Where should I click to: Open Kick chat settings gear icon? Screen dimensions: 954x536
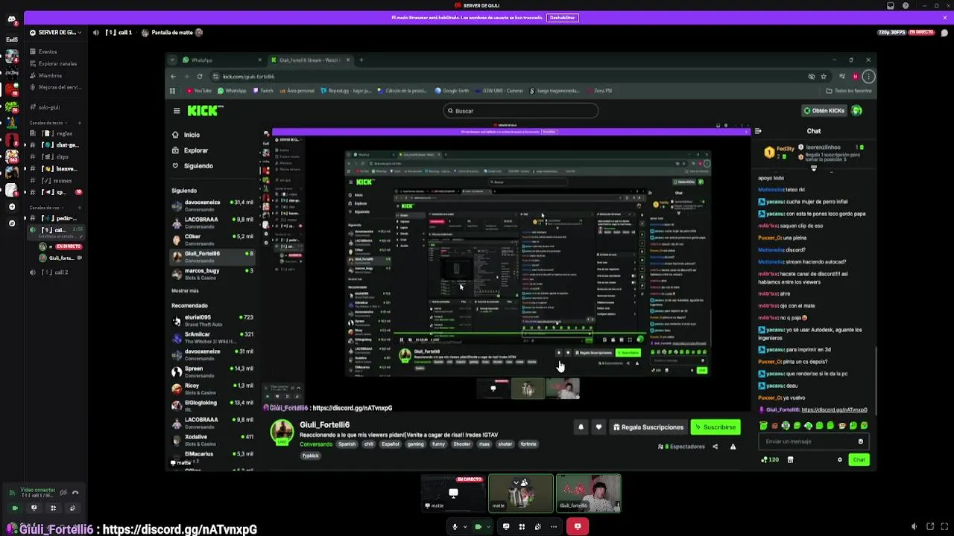(x=840, y=460)
